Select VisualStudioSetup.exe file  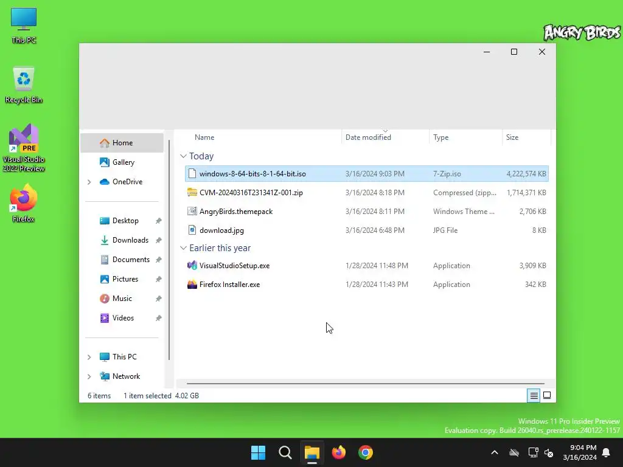pyautogui.click(x=367, y=266)
